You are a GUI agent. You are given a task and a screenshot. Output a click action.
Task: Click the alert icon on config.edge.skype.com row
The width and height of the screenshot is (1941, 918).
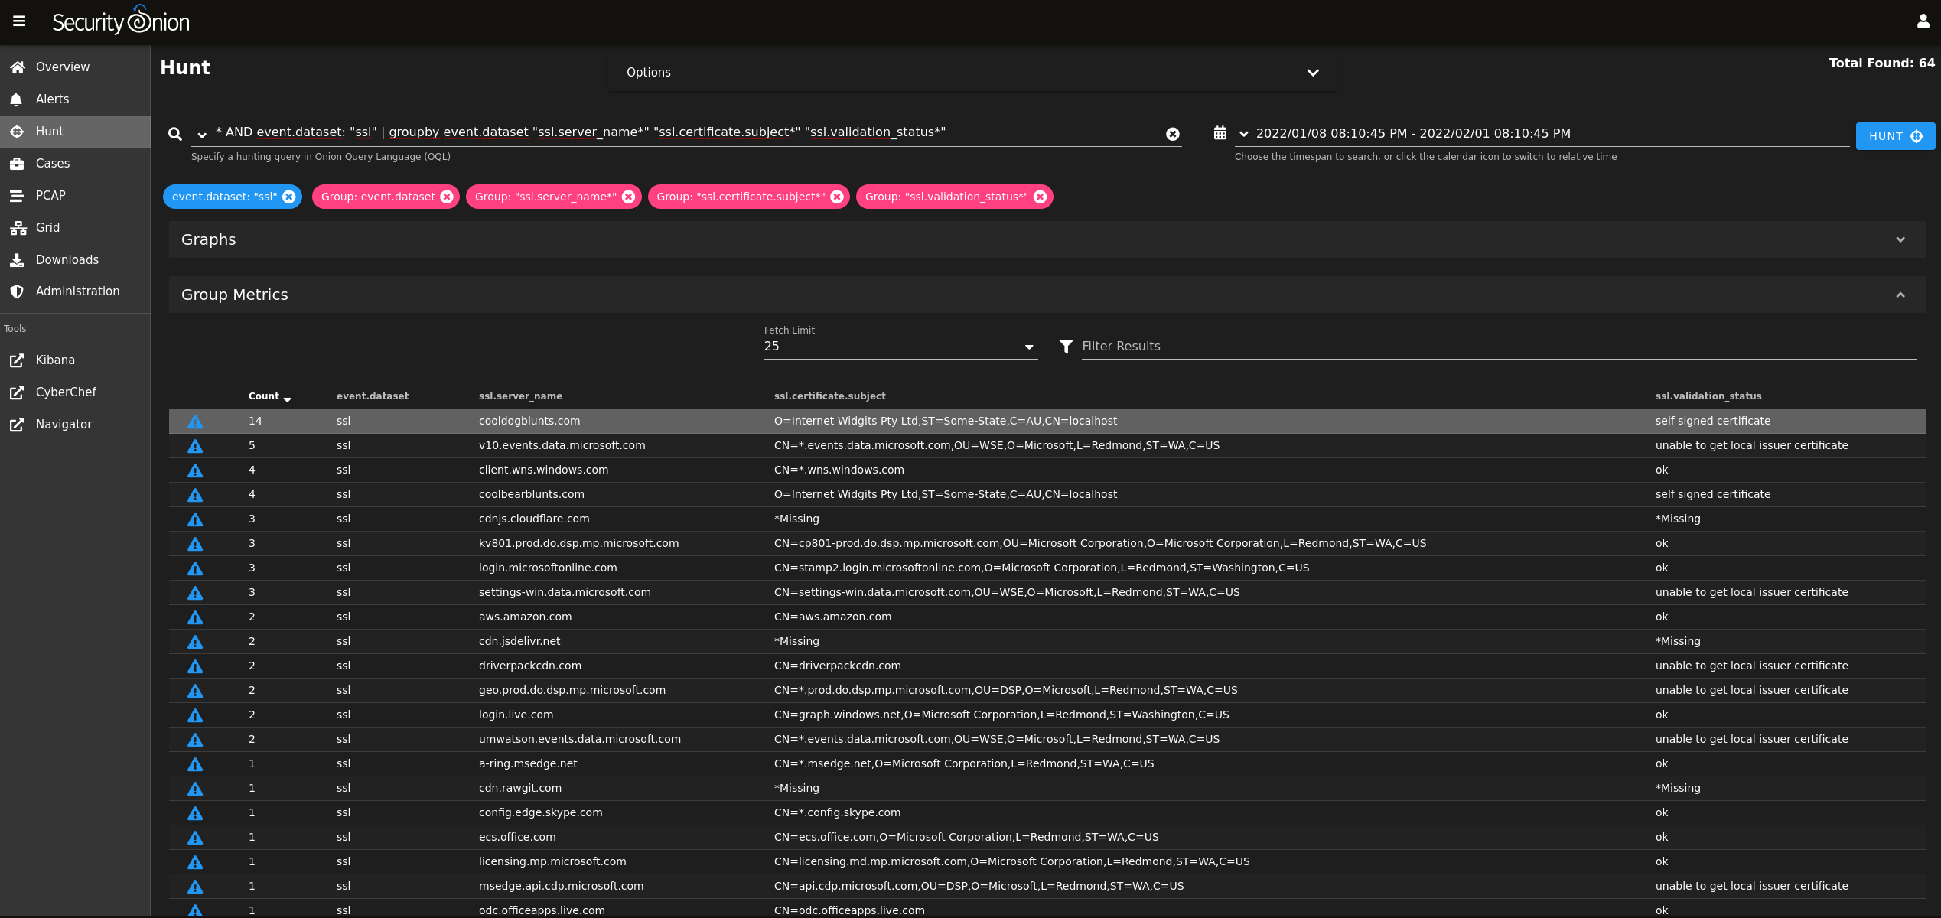[x=195, y=813]
